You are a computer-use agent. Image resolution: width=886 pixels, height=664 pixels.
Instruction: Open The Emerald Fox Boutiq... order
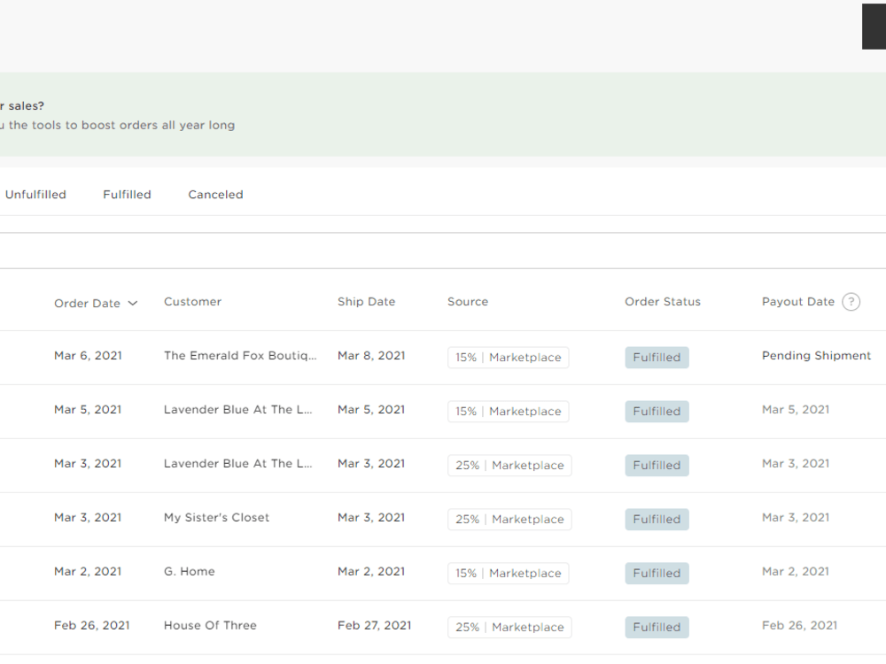[x=240, y=356]
